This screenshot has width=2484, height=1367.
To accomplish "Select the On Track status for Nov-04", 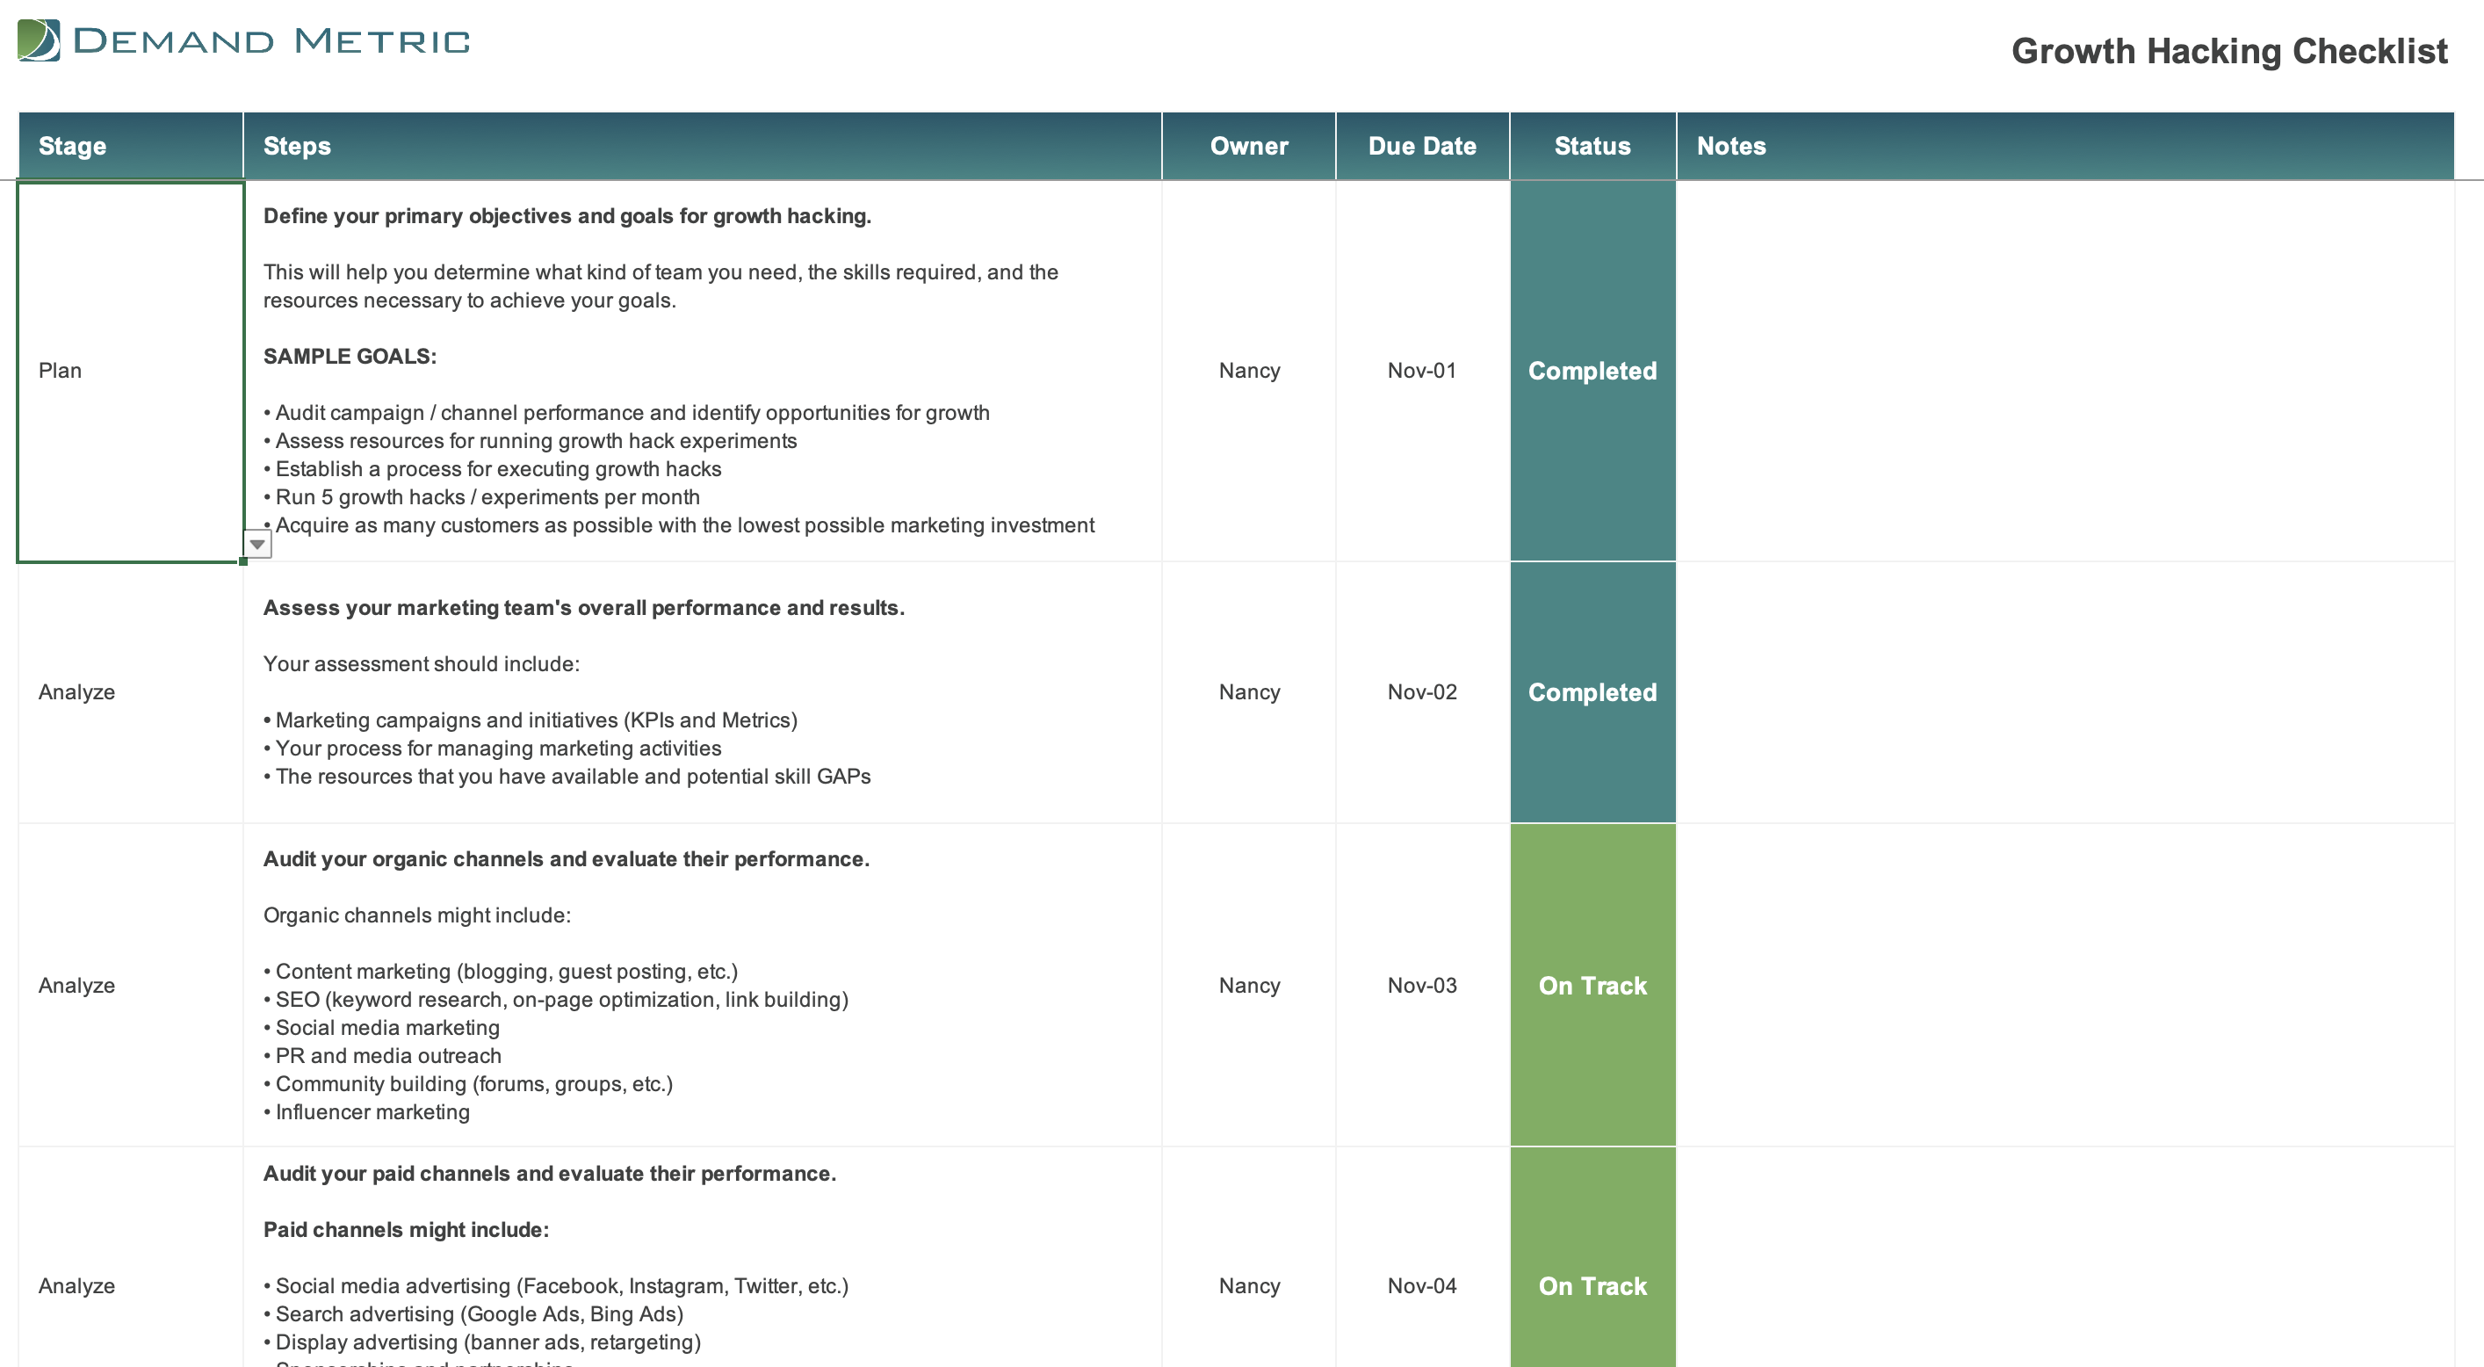I will coord(1593,1259).
